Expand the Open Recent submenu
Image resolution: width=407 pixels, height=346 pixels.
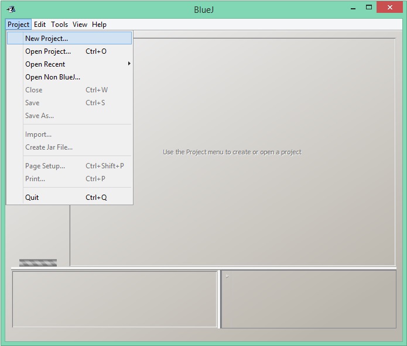pos(69,64)
